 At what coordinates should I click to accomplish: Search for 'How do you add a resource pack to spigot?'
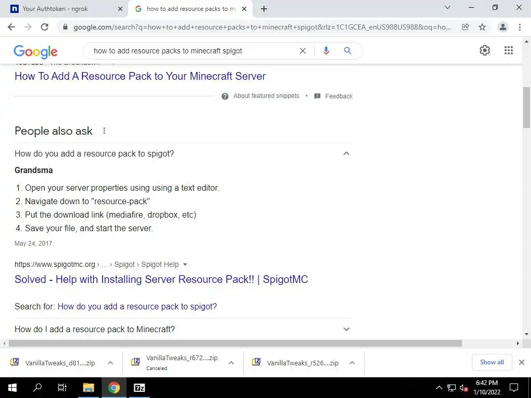pyautogui.click(x=137, y=307)
